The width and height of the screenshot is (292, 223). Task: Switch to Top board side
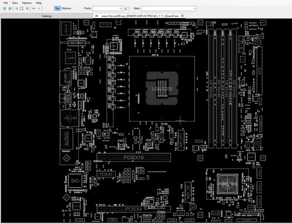pos(57,8)
